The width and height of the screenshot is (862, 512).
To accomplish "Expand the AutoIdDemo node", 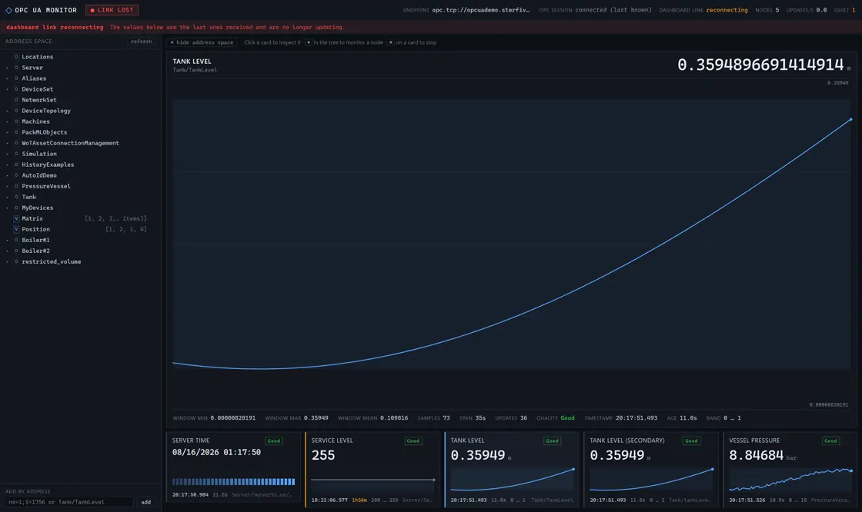I will tap(7, 176).
